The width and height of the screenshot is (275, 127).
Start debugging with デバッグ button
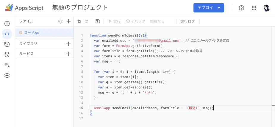click(x=136, y=21)
